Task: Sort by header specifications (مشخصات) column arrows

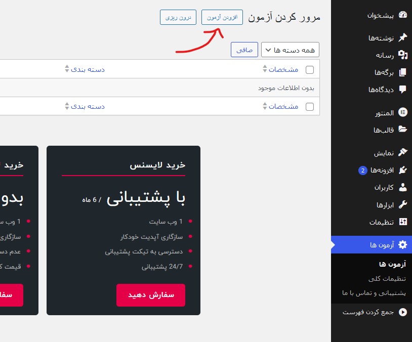Action: 264,69
